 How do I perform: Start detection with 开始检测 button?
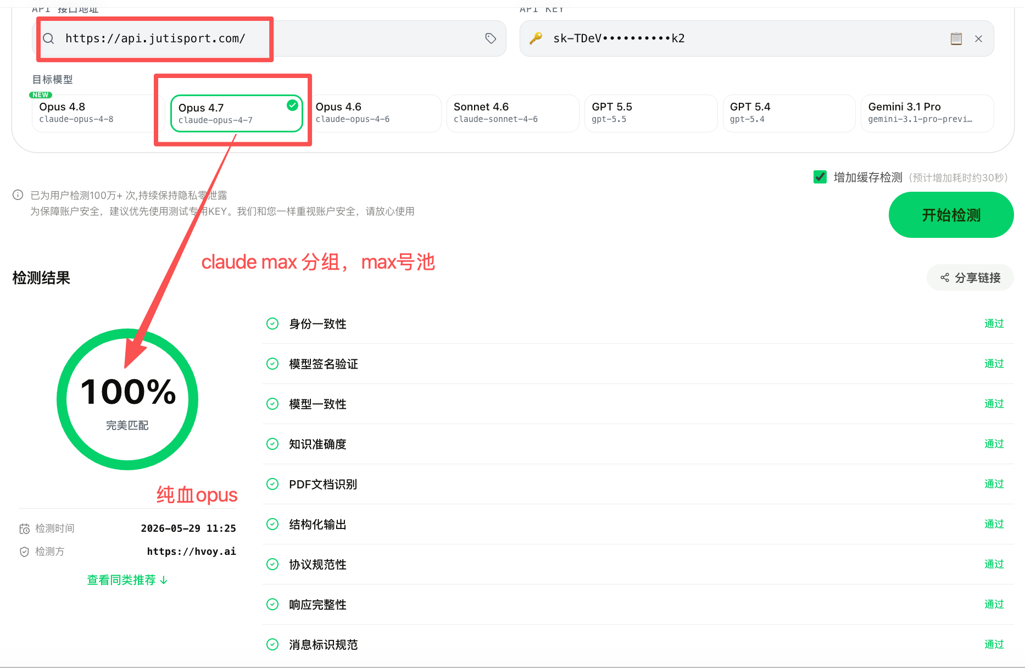[951, 215]
